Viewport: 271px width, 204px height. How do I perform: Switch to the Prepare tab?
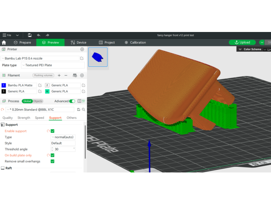22,42
